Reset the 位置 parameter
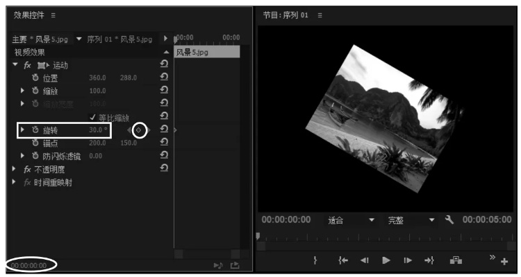 pyautogui.click(x=164, y=77)
